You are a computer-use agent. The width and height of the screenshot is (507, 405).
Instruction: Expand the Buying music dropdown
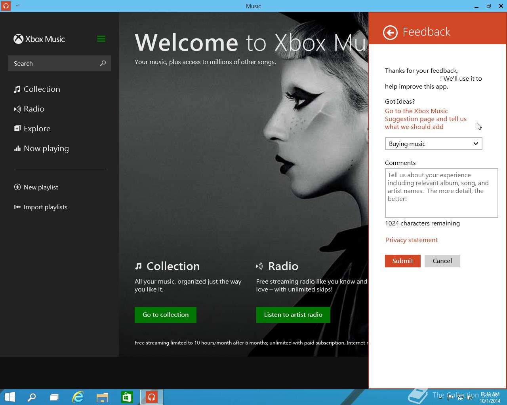click(x=433, y=144)
